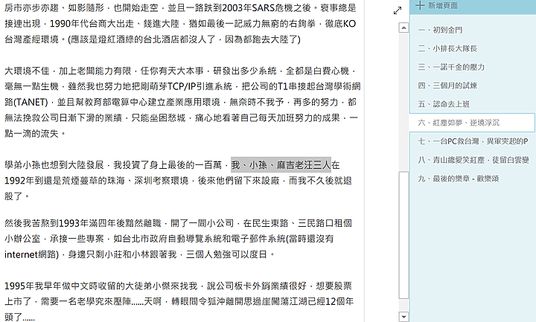
Task: Click the expand page view arrow icon
Action: (398, 11)
